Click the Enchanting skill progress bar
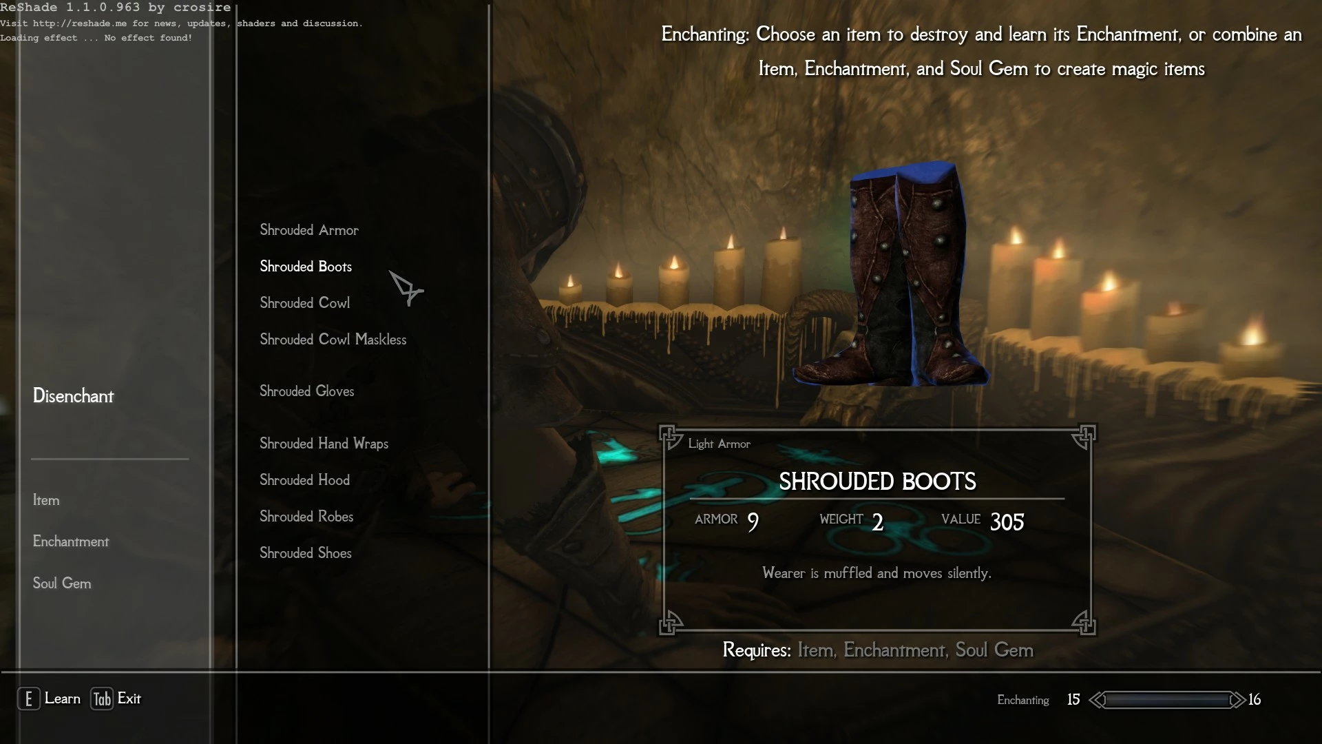The height and width of the screenshot is (744, 1322). tap(1168, 700)
